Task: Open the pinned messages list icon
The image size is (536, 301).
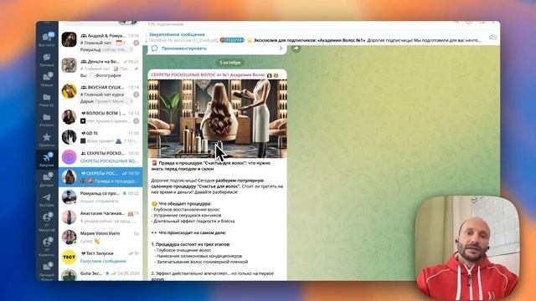Action: pos(492,37)
